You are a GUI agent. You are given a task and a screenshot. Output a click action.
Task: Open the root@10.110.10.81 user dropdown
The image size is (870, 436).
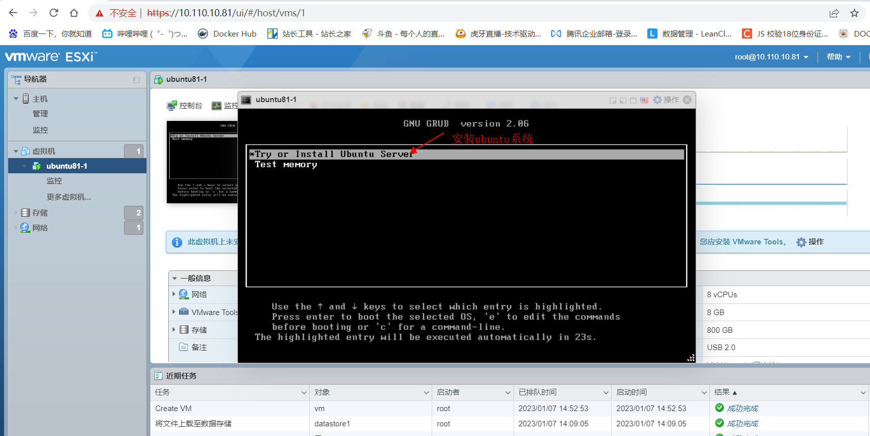pyautogui.click(x=771, y=57)
